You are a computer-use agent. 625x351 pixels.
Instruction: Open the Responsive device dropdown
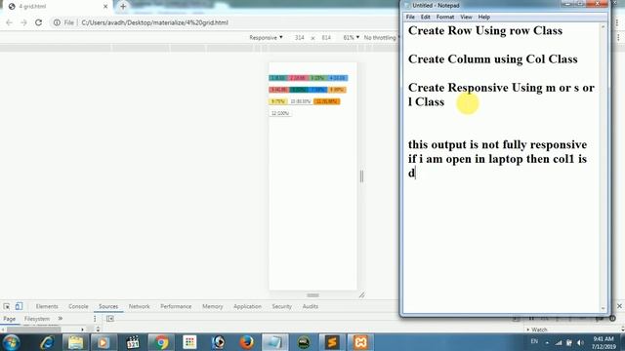[x=266, y=37]
